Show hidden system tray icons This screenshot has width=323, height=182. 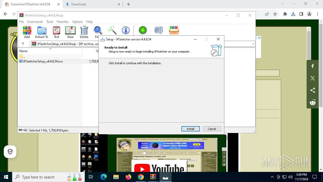272,177
